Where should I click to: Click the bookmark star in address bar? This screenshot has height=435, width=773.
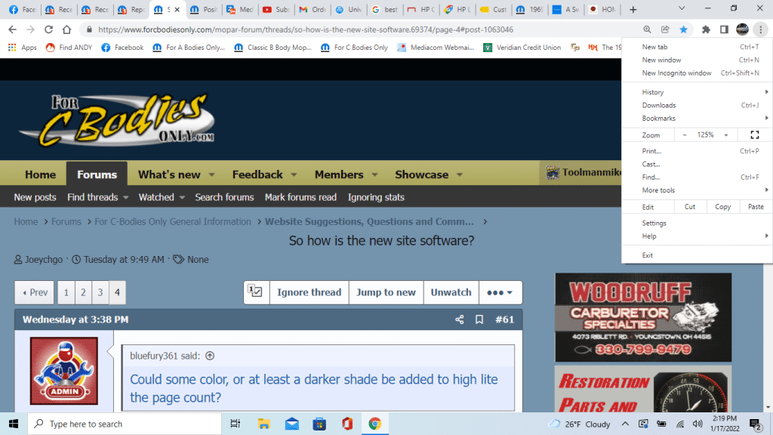(683, 29)
